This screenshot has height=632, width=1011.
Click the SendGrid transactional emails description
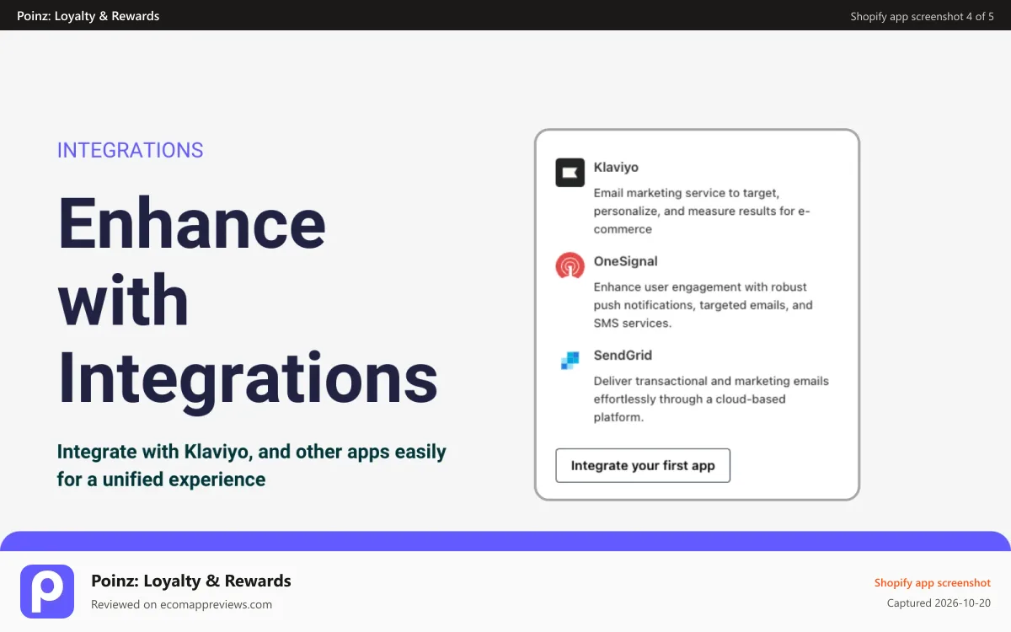(x=711, y=399)
